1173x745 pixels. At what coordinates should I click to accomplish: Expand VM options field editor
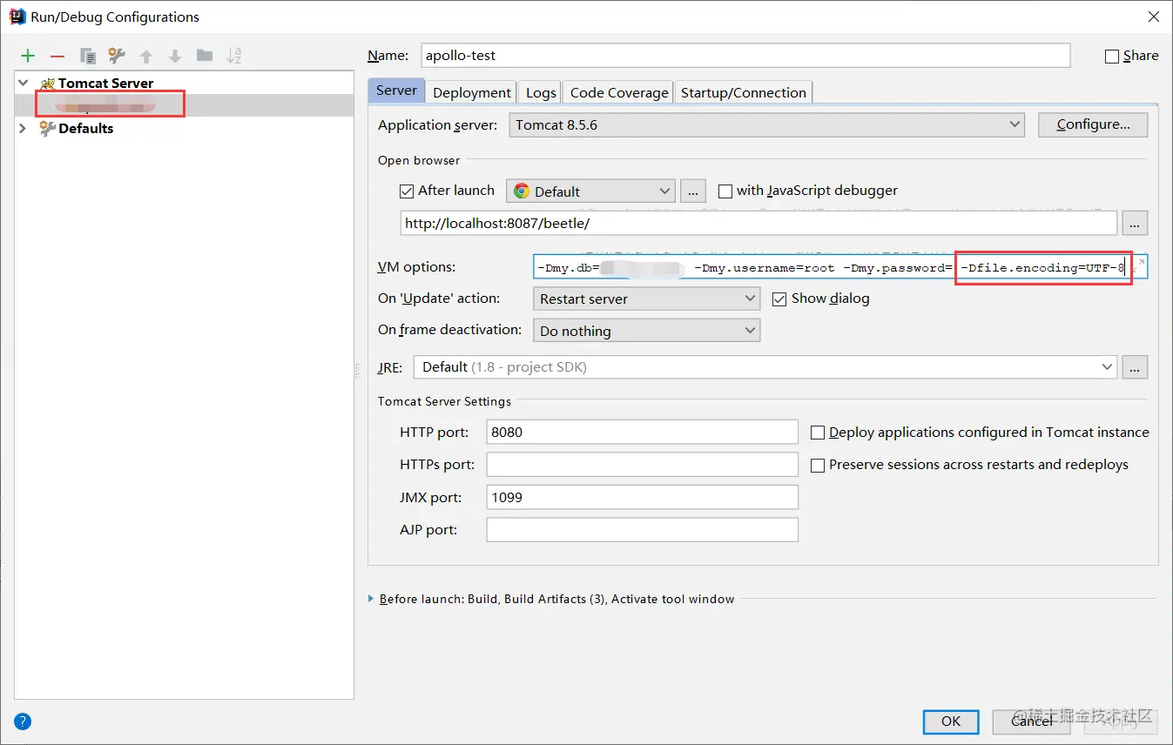(1138, 265)
